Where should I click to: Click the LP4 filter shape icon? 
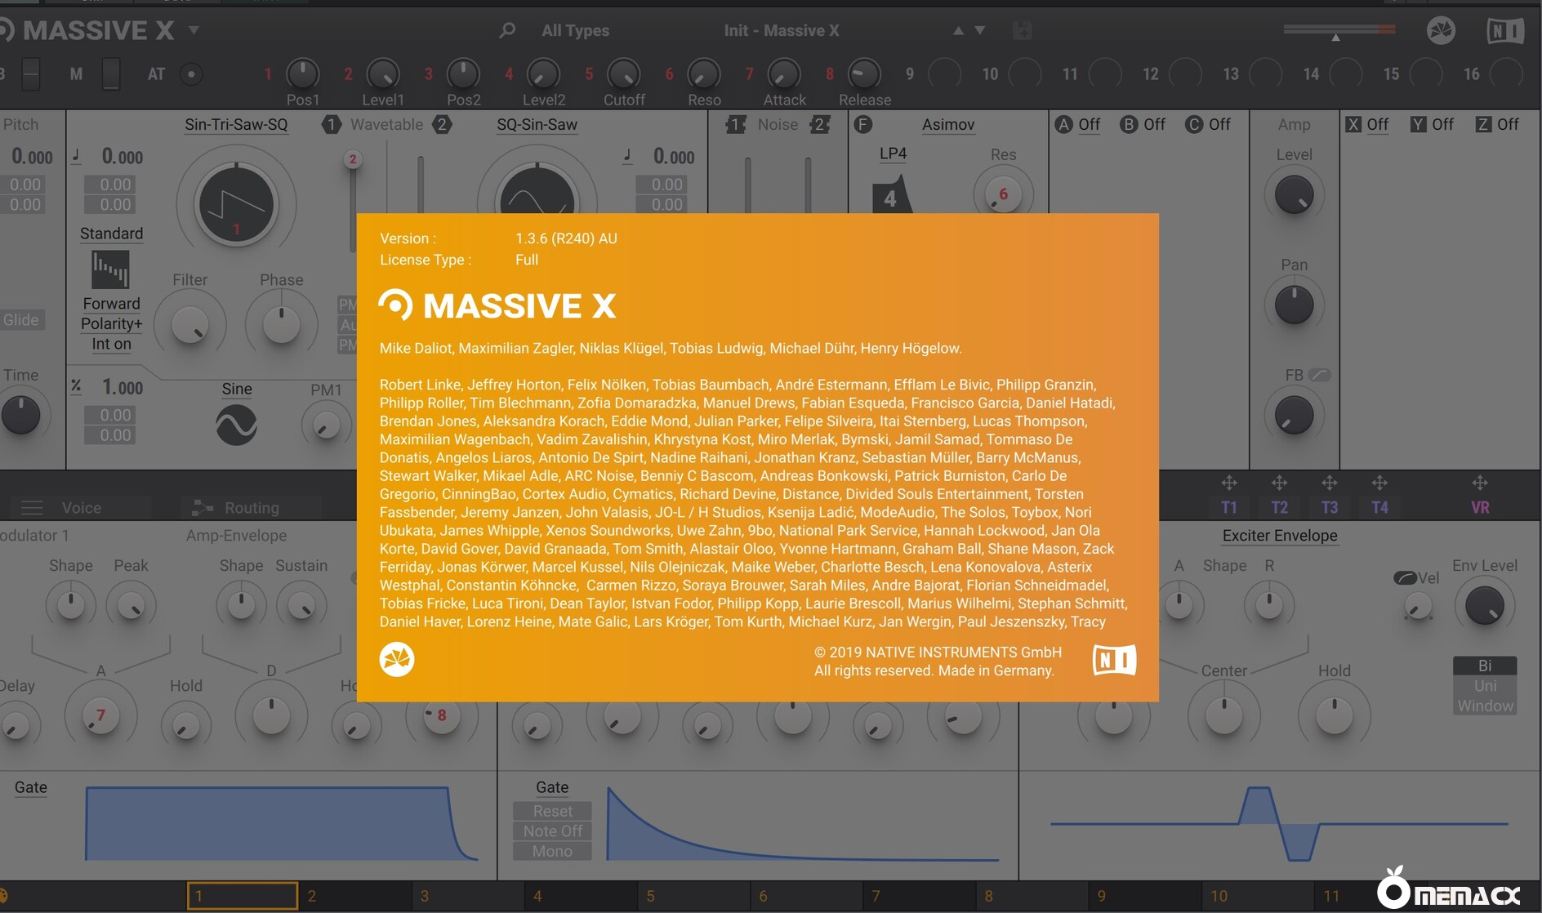coord(891,194)
